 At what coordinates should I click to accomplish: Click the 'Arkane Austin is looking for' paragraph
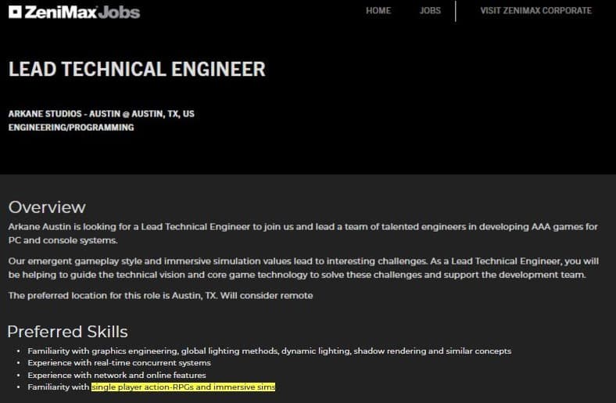tap(303, 233)
